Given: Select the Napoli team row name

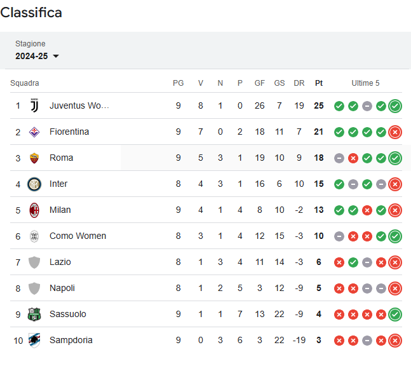Looking at the screenshot, I should [62, 288].
